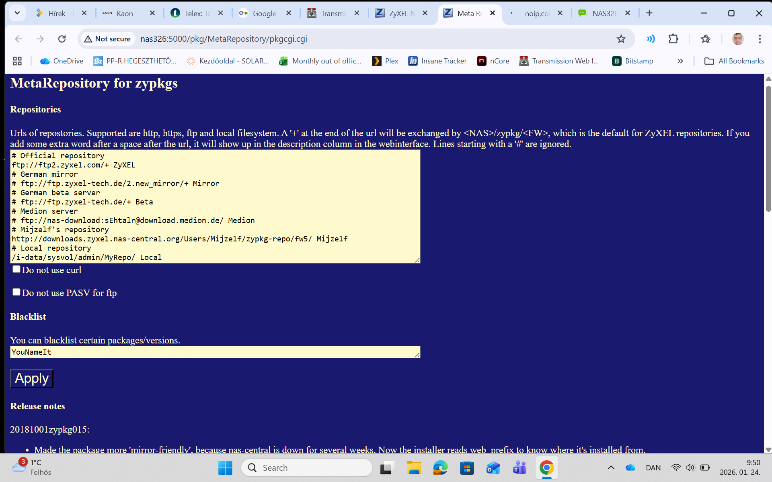
Task: Open the All Bookmarks folder
Action: point(734,61)
